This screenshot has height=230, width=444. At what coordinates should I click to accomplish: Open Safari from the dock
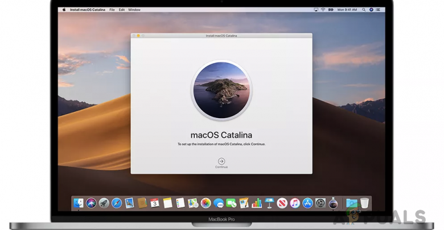pos(117,203)
